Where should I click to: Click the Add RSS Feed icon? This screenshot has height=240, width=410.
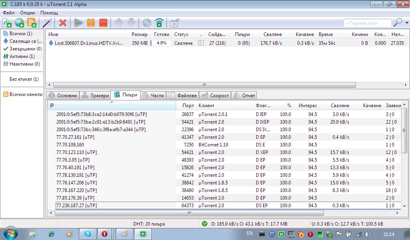pyautogui.click(x=32, y=23)
